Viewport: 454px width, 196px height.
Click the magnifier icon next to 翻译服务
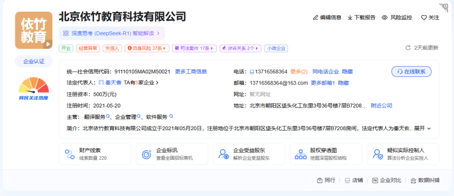(108, 117)
